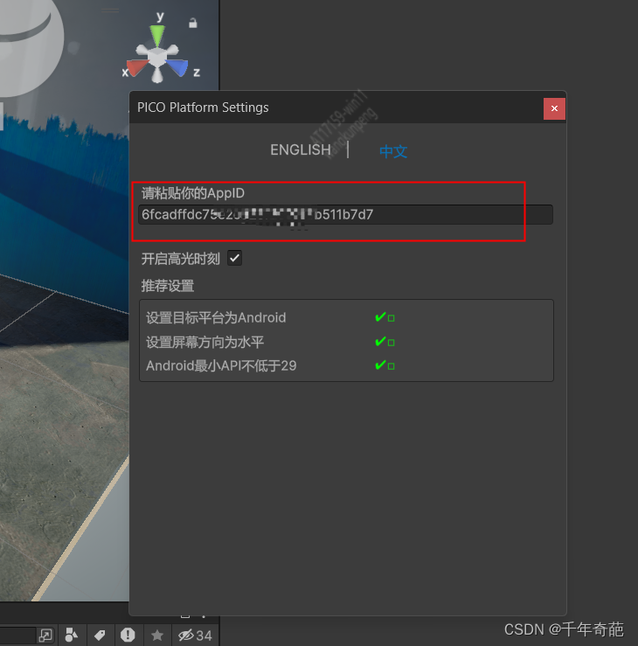Viewport: 638px width, 646px height.
Task: Click the green Y axis cone on scene gizmo
Action: point(157,35)
